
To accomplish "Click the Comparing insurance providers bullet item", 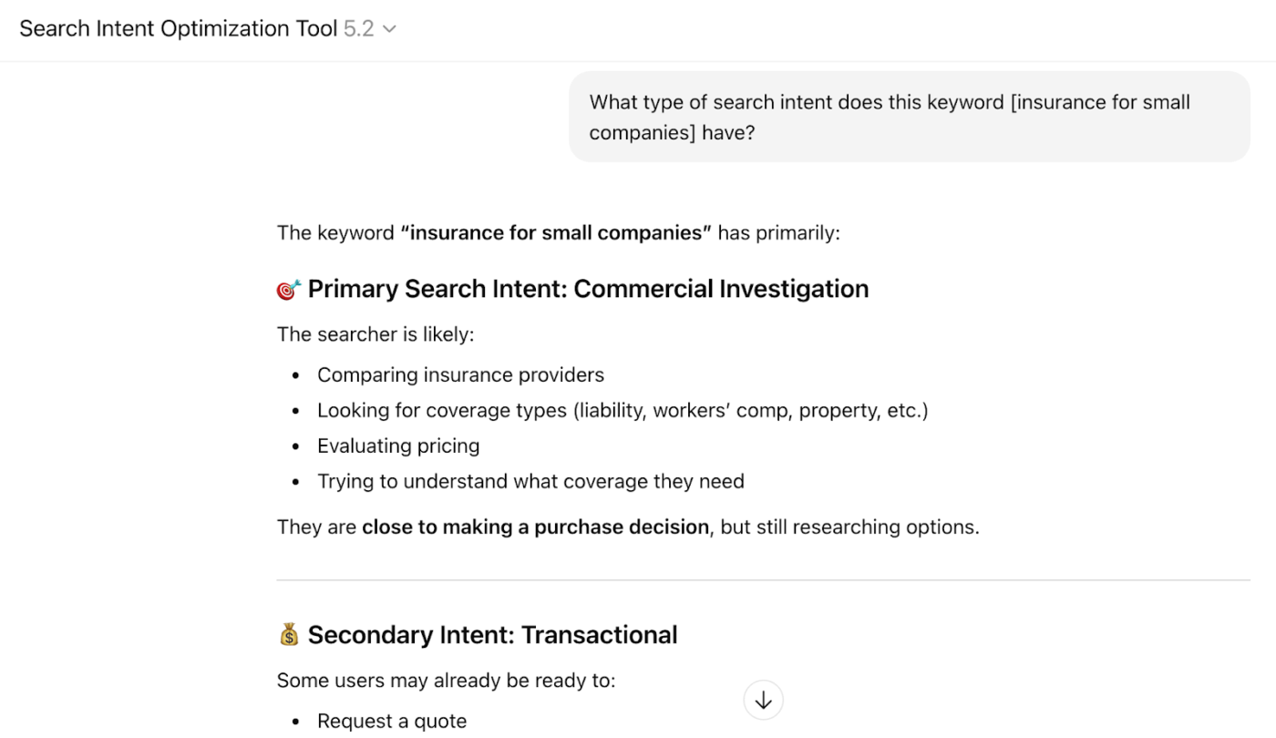I will coord(460,374).
